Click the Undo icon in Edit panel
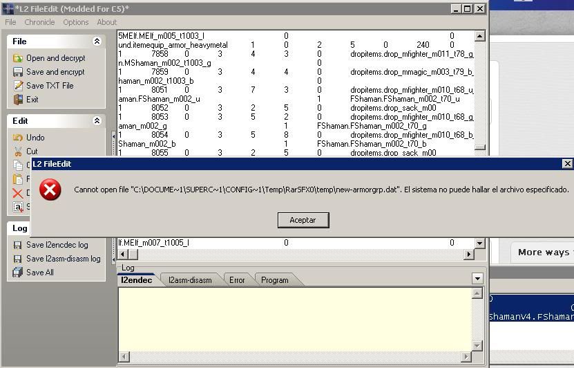The height and width of the screenshot is (368, 574). tap(18, 138)
